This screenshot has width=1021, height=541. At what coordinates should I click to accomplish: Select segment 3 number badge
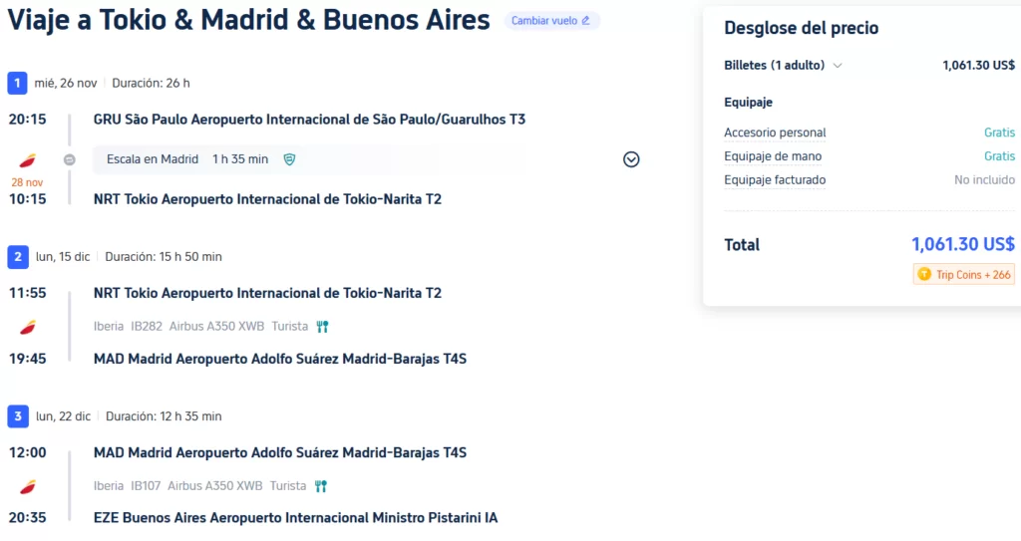coord(17,416)
